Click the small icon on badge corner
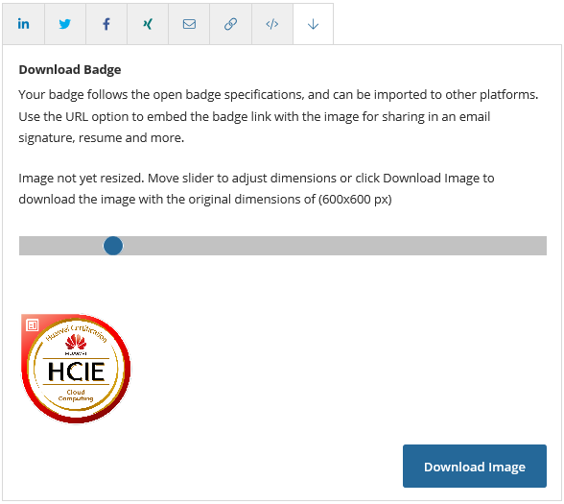 (x=33, y=325)
